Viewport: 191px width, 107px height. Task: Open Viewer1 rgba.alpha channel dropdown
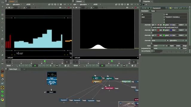pyautogui.click(x=17, y=4)
